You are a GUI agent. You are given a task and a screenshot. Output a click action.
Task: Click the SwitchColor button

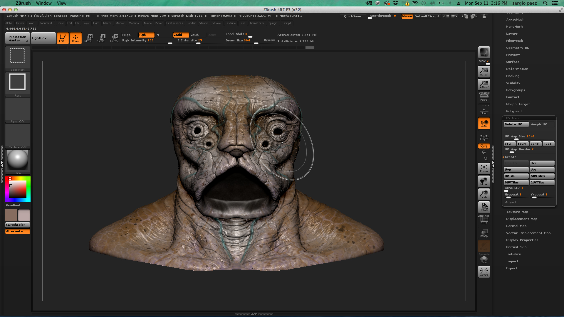click(18, 225)
